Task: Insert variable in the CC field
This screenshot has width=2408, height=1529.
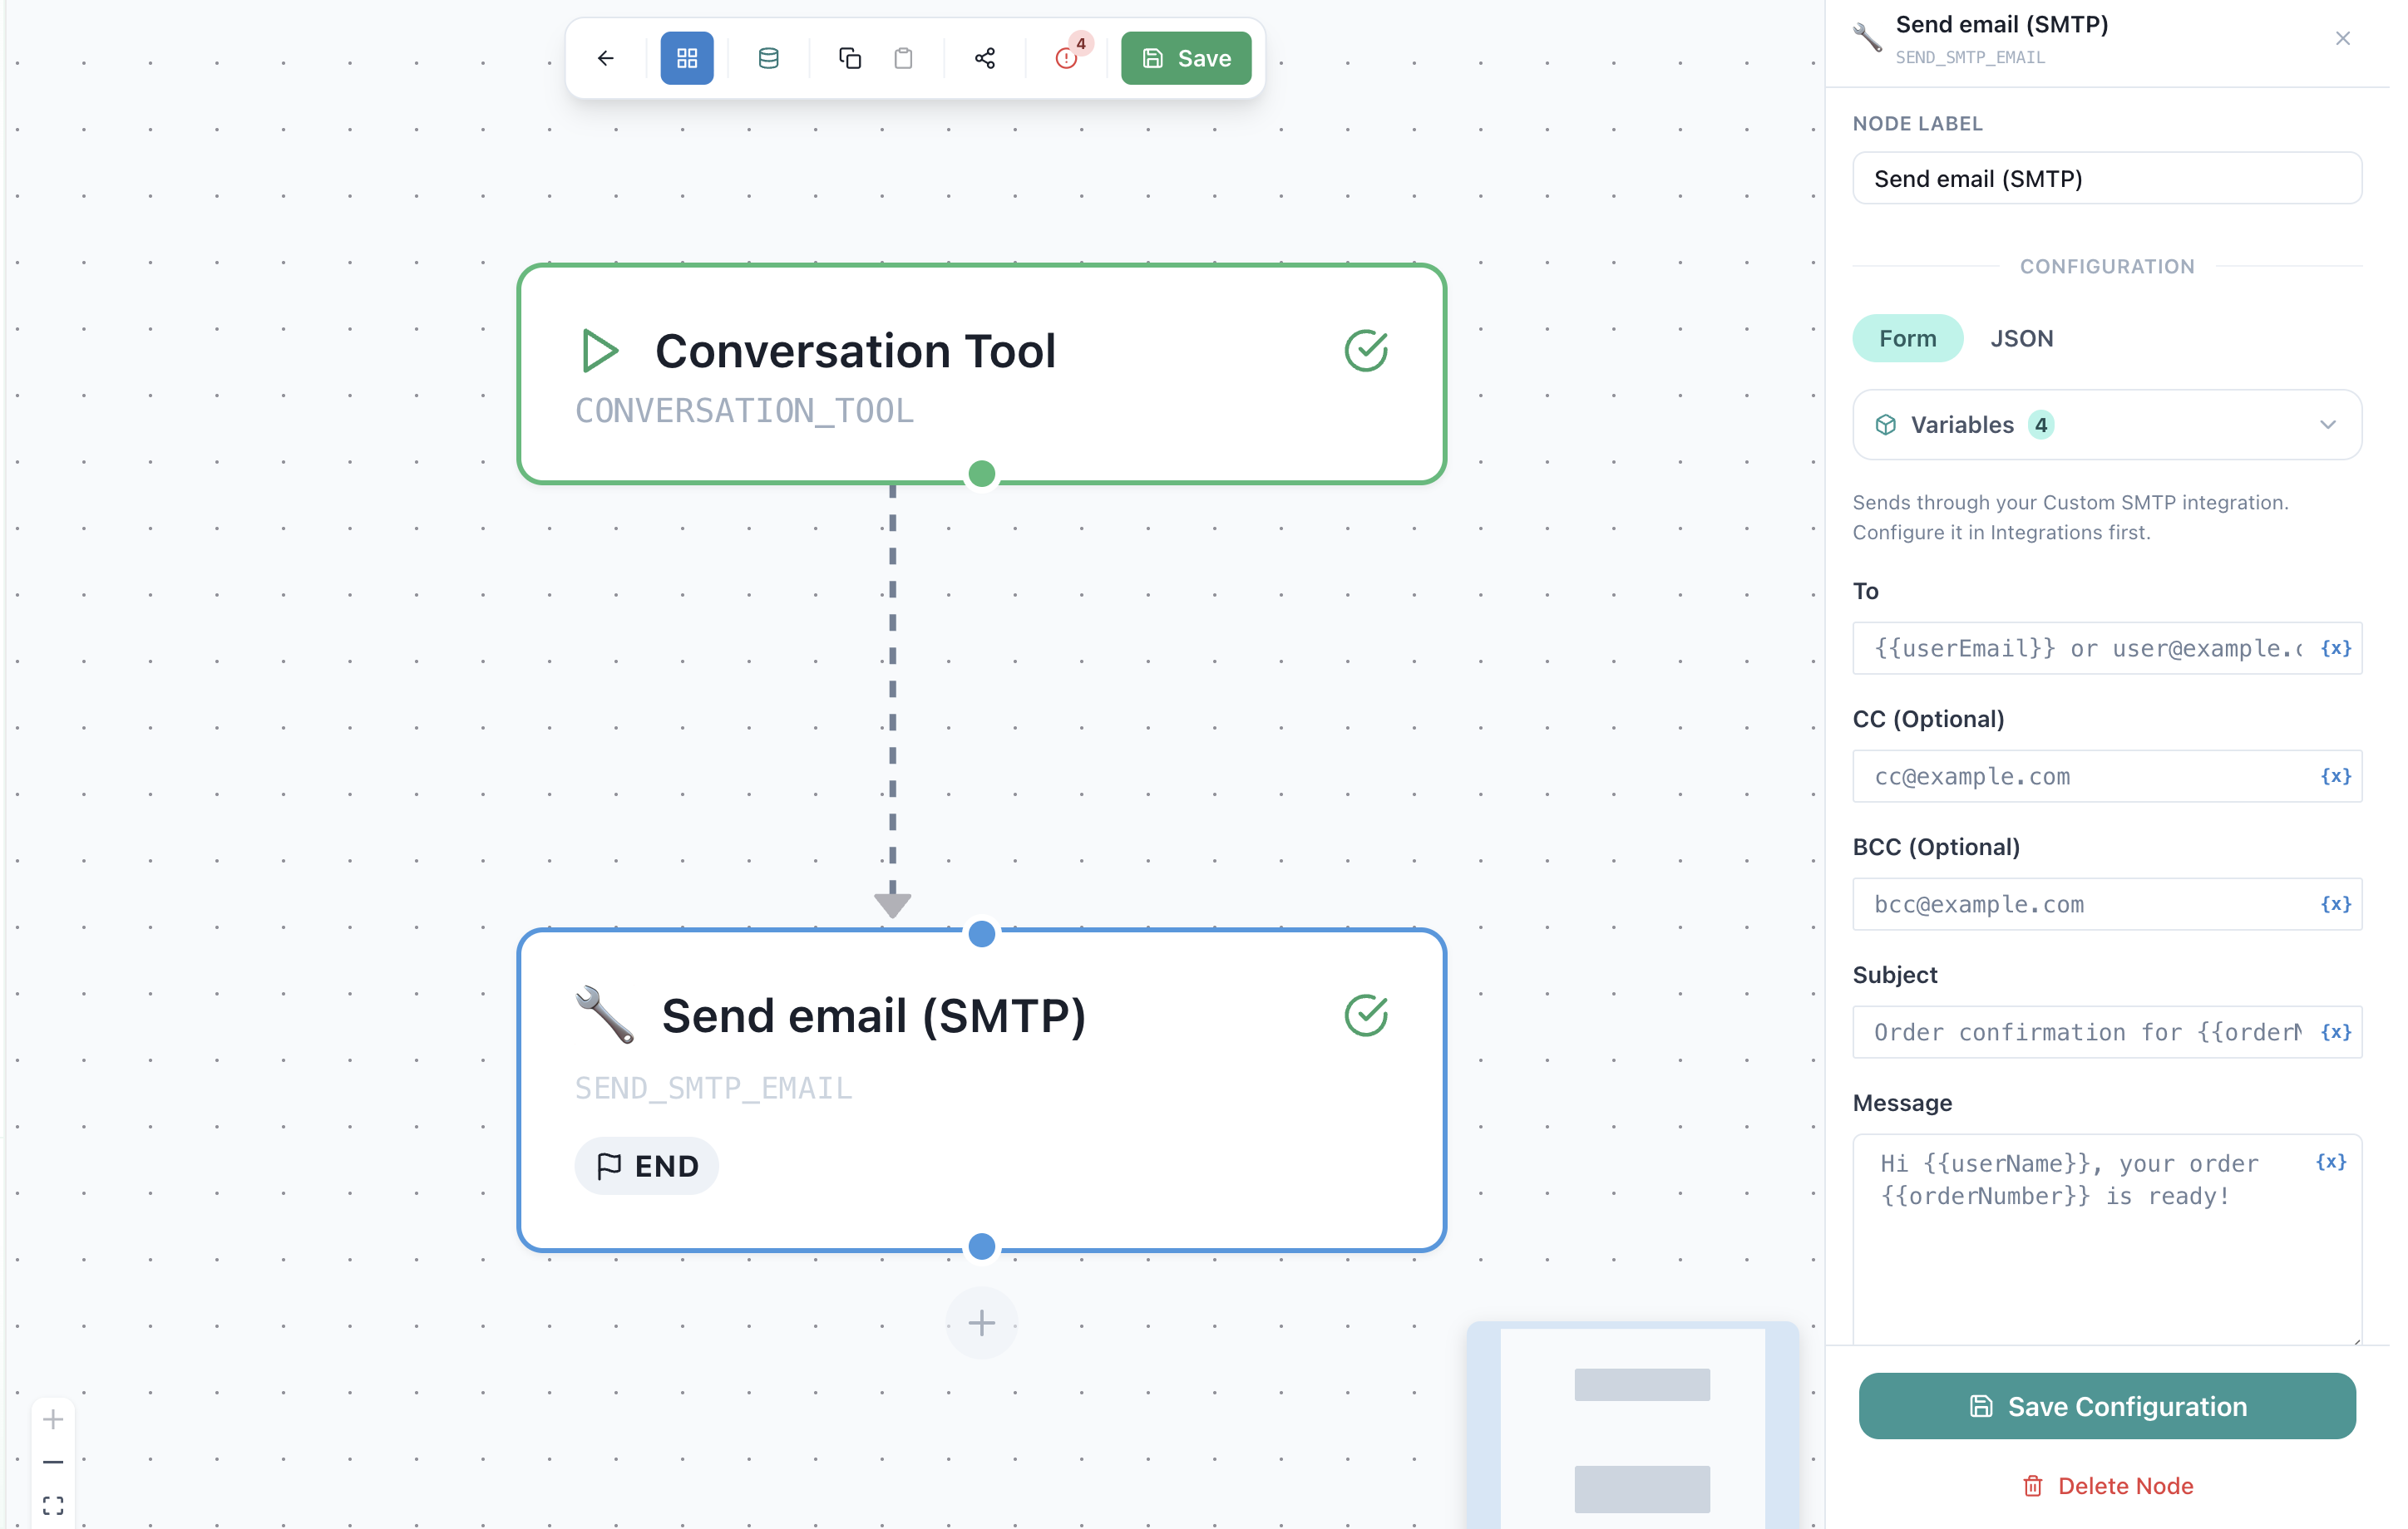Action: (x=2335, y=776)
